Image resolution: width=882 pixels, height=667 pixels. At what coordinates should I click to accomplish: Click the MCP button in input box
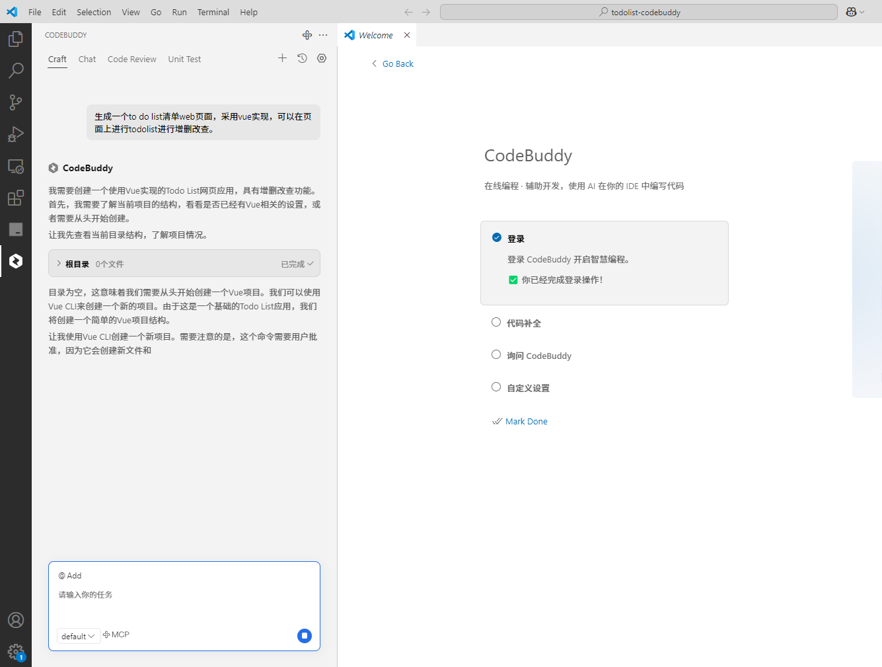(116, 635)
